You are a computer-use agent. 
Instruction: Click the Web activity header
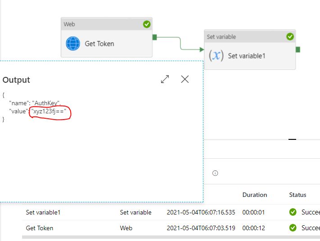point(107,24)
